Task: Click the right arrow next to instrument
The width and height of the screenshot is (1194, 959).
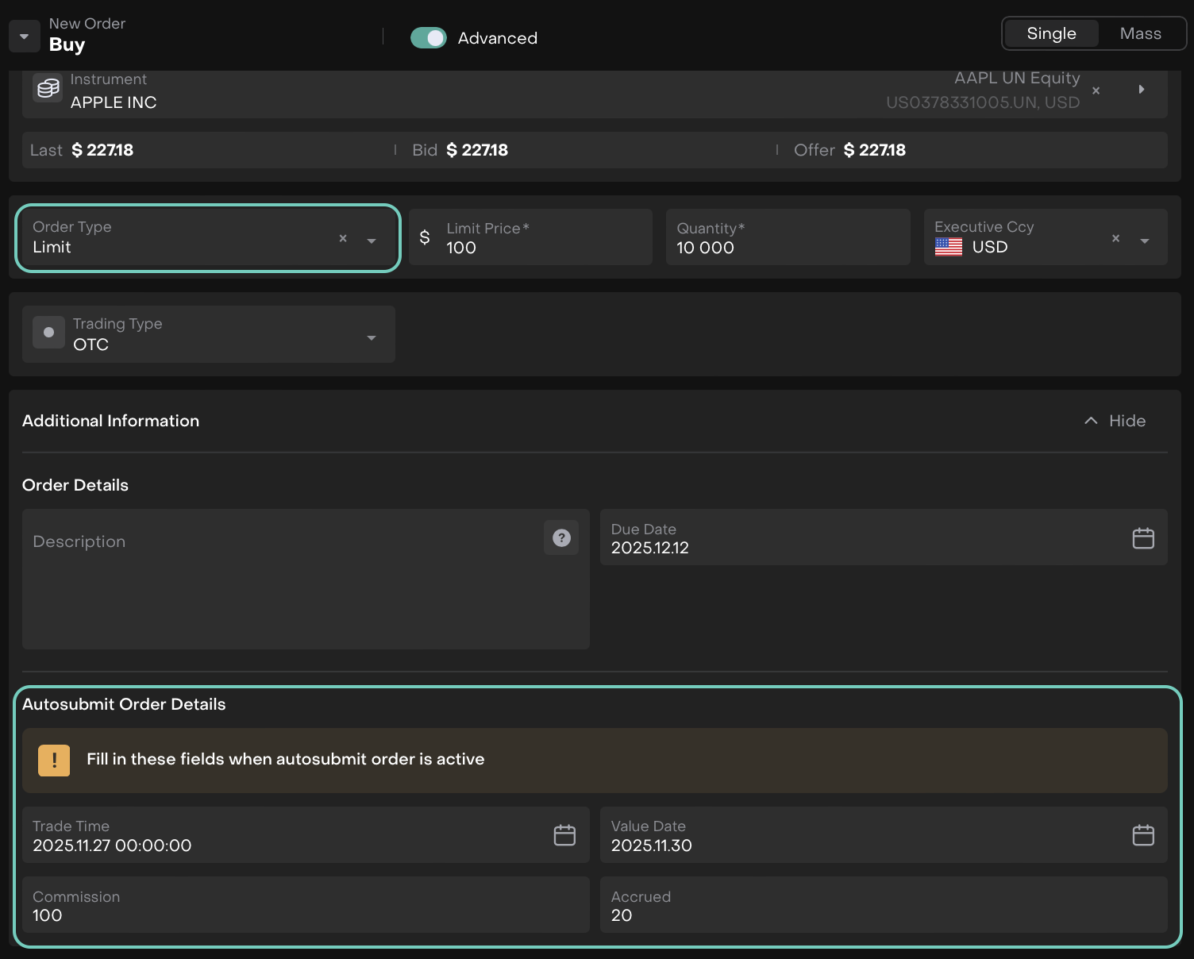Action: 1142,90
